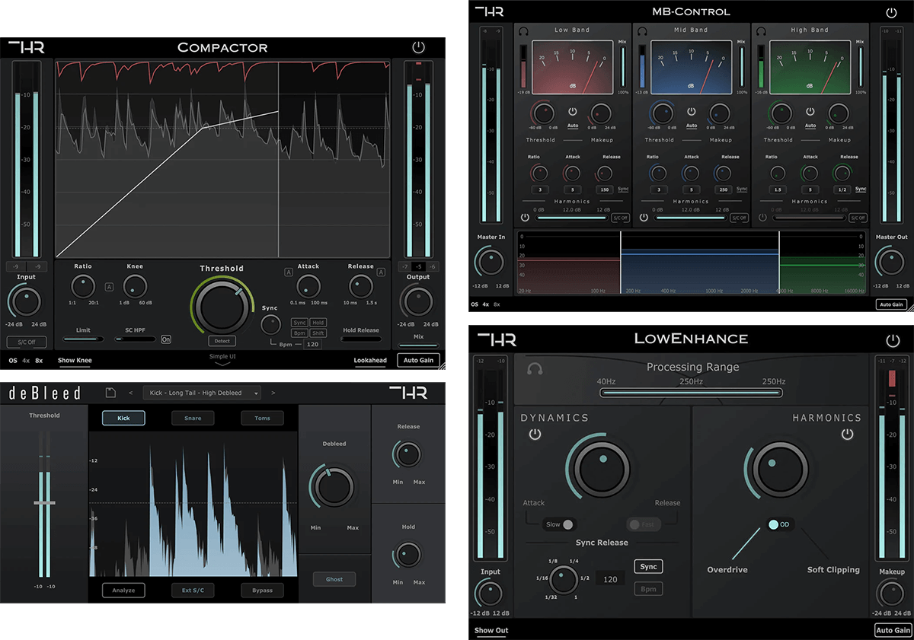Expand the Simple UI chevron in Compactor

pos(222,365)
